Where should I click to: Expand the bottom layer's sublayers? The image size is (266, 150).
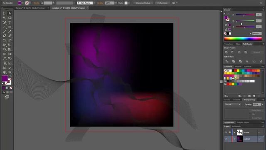pos(234,139)
